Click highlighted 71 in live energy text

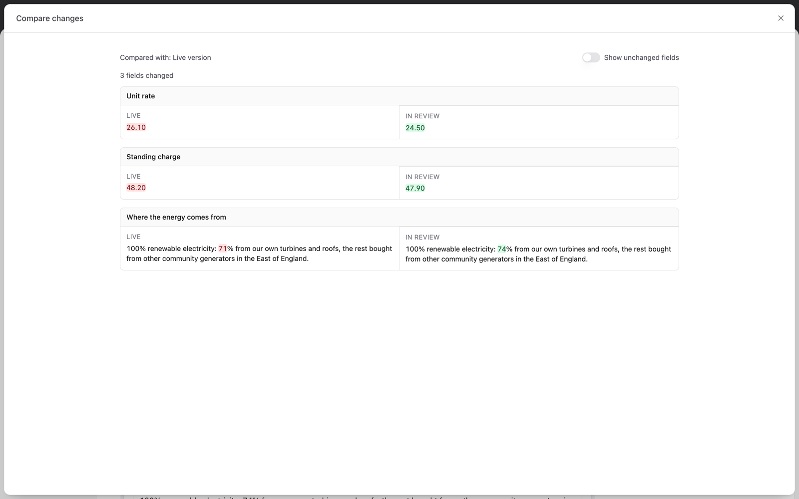pyautogui.click(x=223, y=249)
